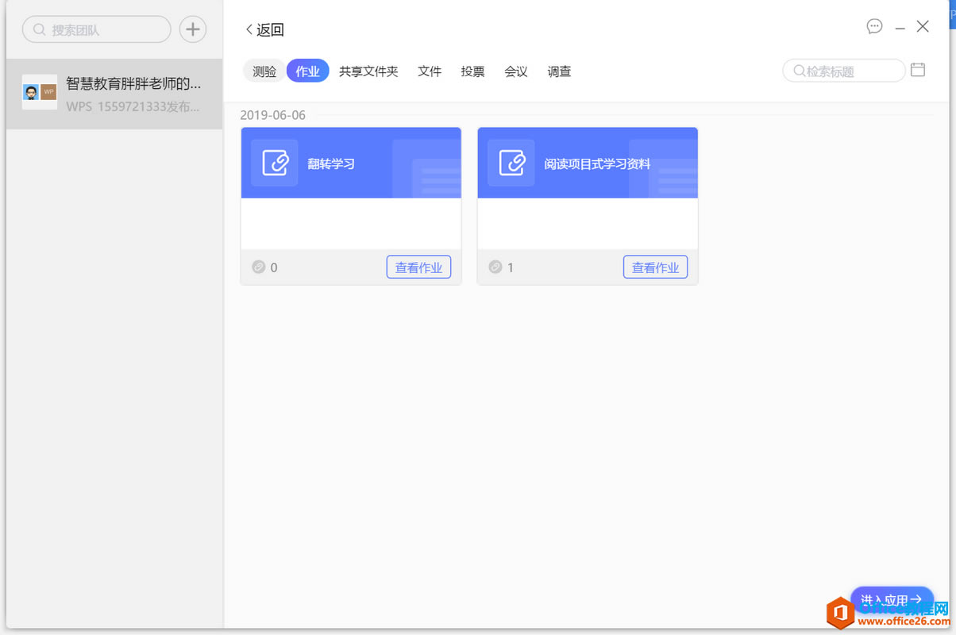Click the team avatar thumbnail in sidebar
This screenshot has height=635, width=956.
point(40,92)
